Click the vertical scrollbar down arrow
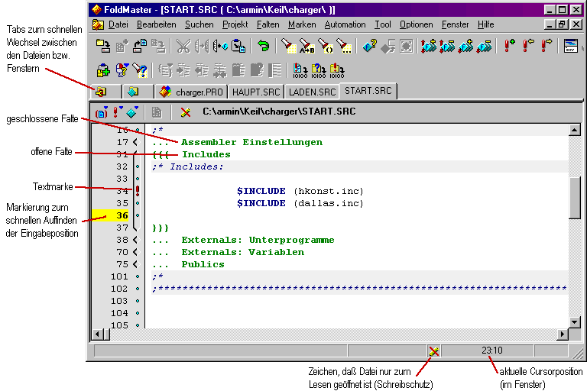 tap(574, 322)
